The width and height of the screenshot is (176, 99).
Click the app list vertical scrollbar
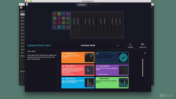click(x=143, y=68)
